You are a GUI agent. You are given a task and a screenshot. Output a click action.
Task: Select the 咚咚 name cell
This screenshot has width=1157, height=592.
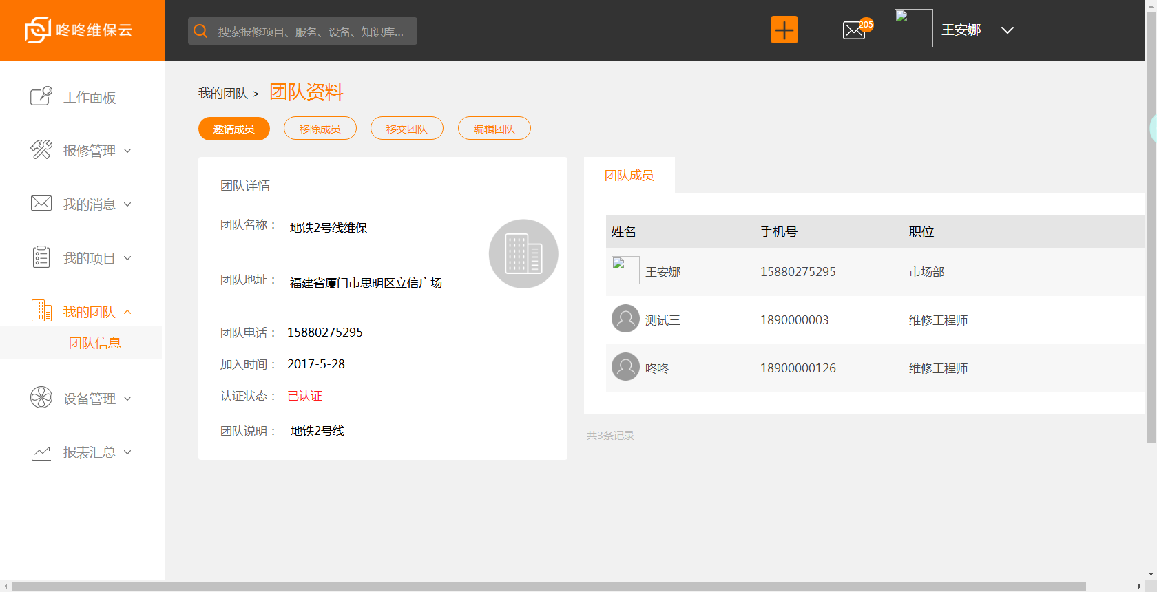657,368
